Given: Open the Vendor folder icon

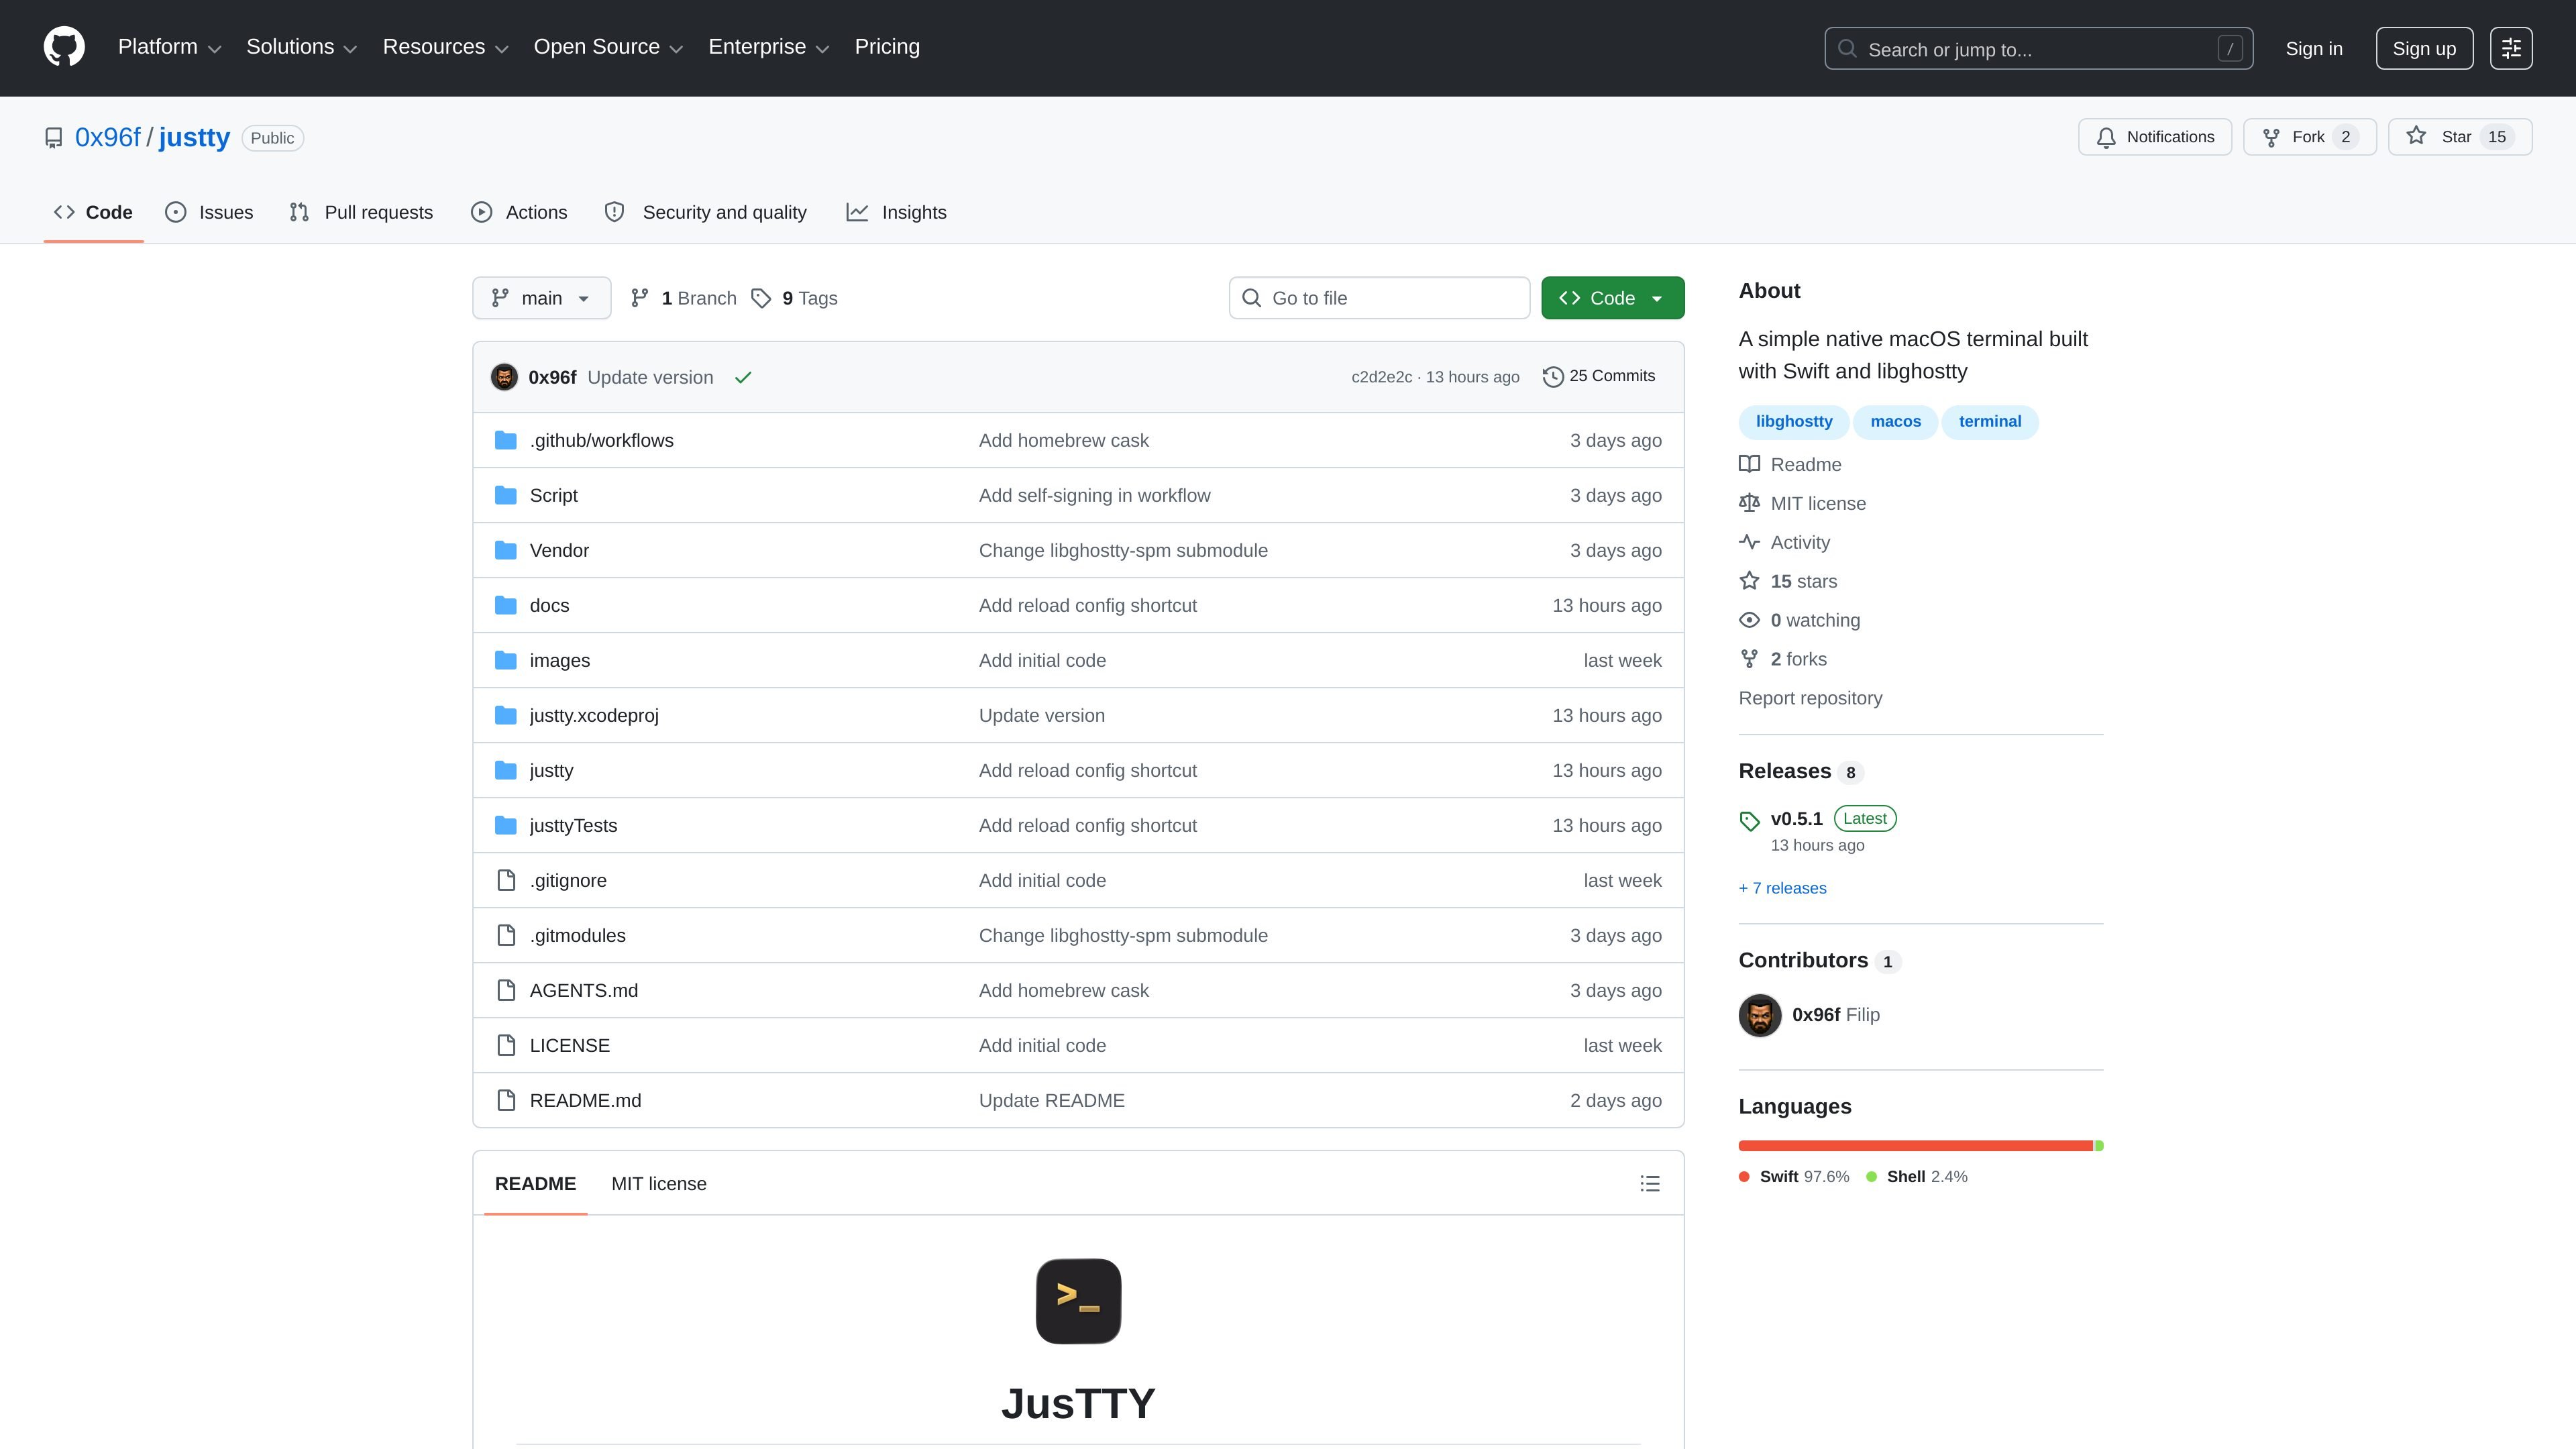Looking at the screenshot, I should (506, 550).
